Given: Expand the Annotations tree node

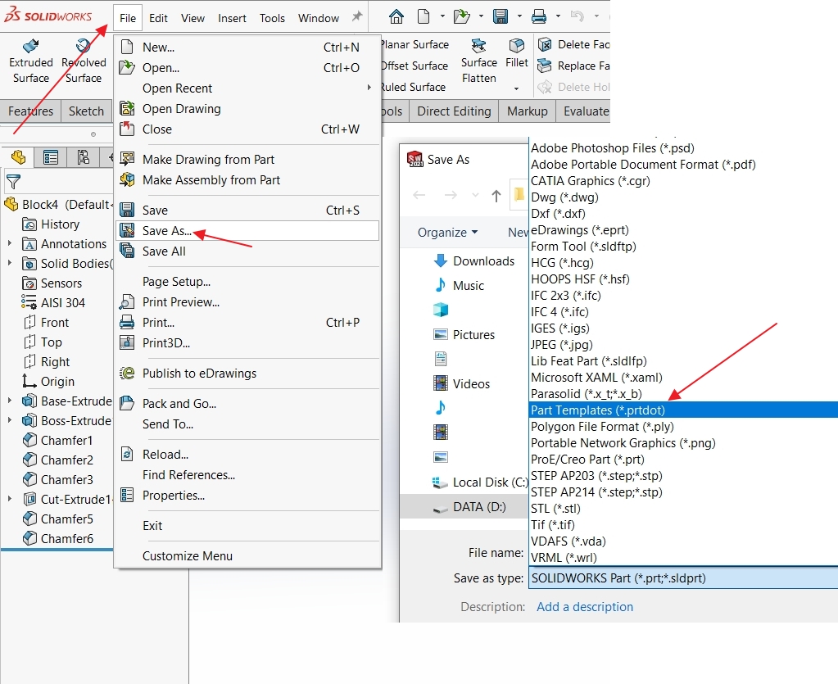Looking at the screenshot, I should [x=10, y=243].
